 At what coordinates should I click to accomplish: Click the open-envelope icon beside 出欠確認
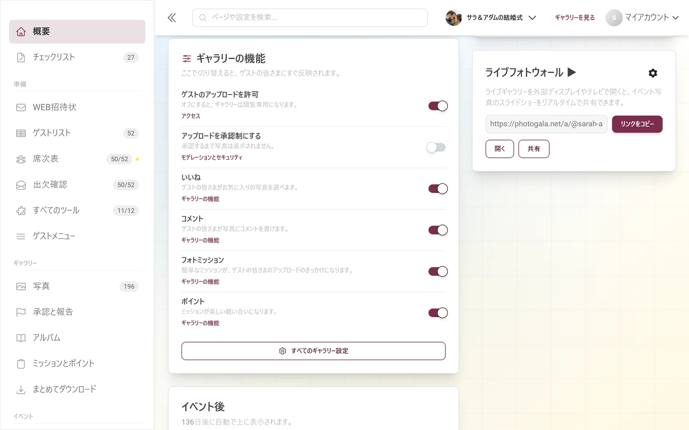[21, 185]
